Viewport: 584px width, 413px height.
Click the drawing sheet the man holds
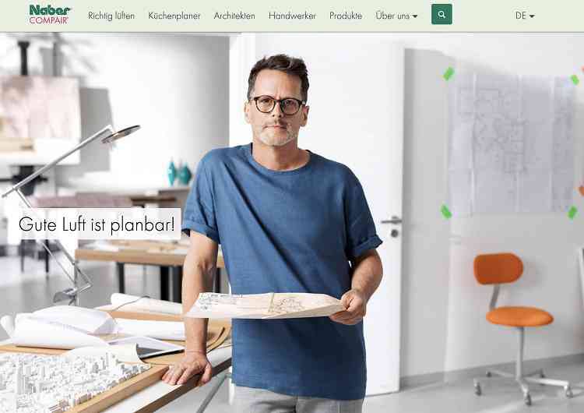266,305
